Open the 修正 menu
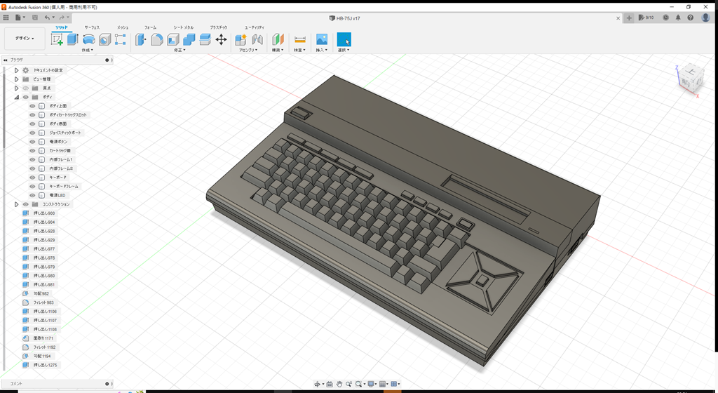Image resolution: width=718 pixels, height=393 pixels. pos(179,51)
